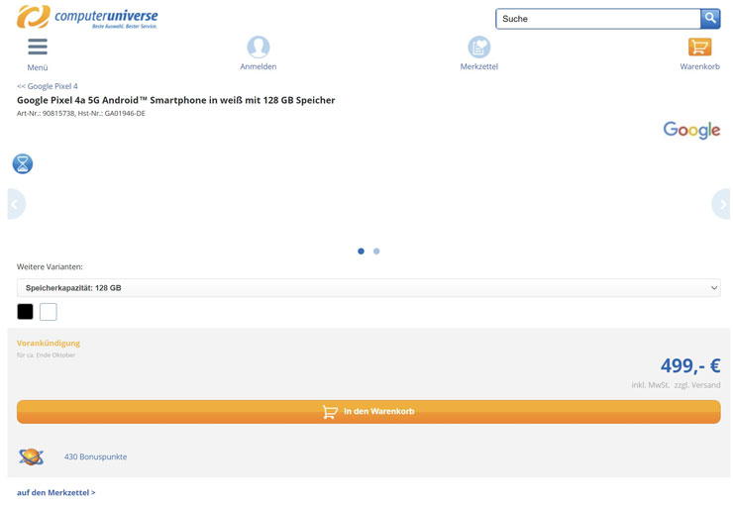This screenshot has width=733, height=506.
Task: Click the hourglass preorder badge icon
Action: 23,163
